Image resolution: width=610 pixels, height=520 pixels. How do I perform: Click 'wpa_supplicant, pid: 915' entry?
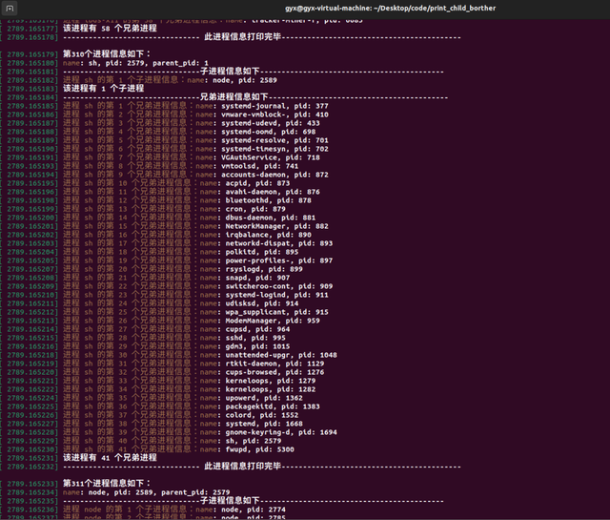pyautogui.click(x=276, y=312)
